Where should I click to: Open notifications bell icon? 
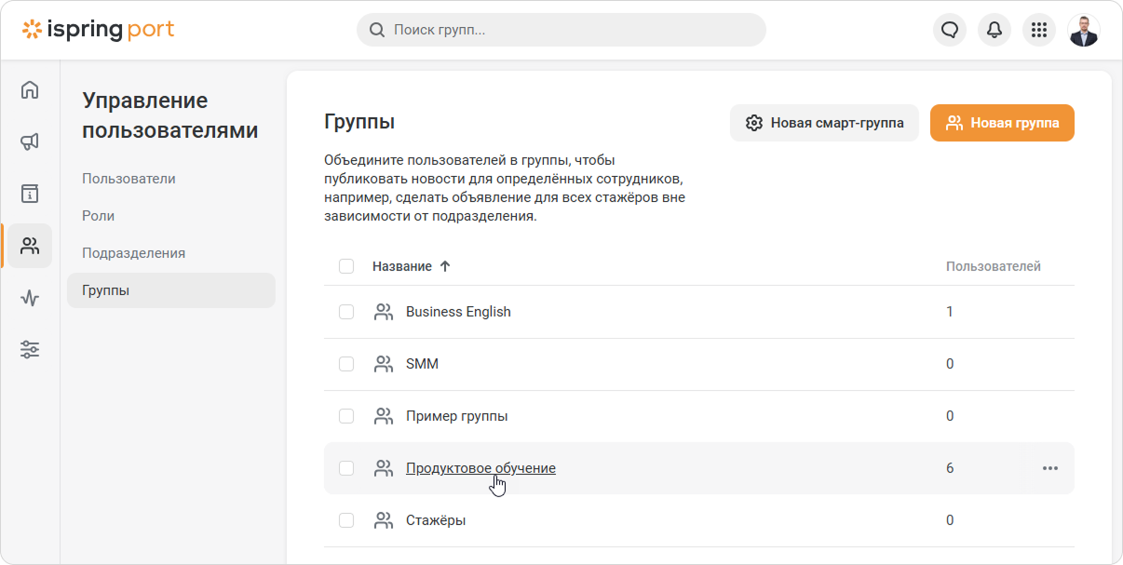[x=994, y=30]
